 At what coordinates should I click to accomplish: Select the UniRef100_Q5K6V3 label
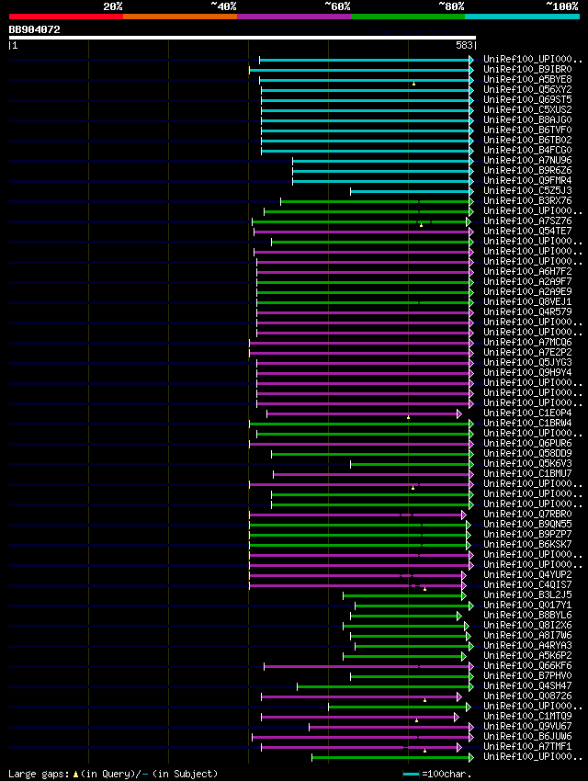click(527, 463)
